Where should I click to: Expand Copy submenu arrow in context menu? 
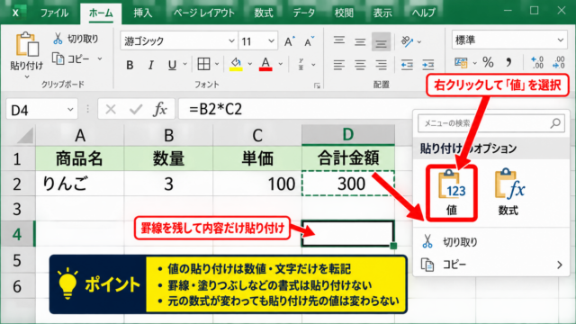[560, 265]
